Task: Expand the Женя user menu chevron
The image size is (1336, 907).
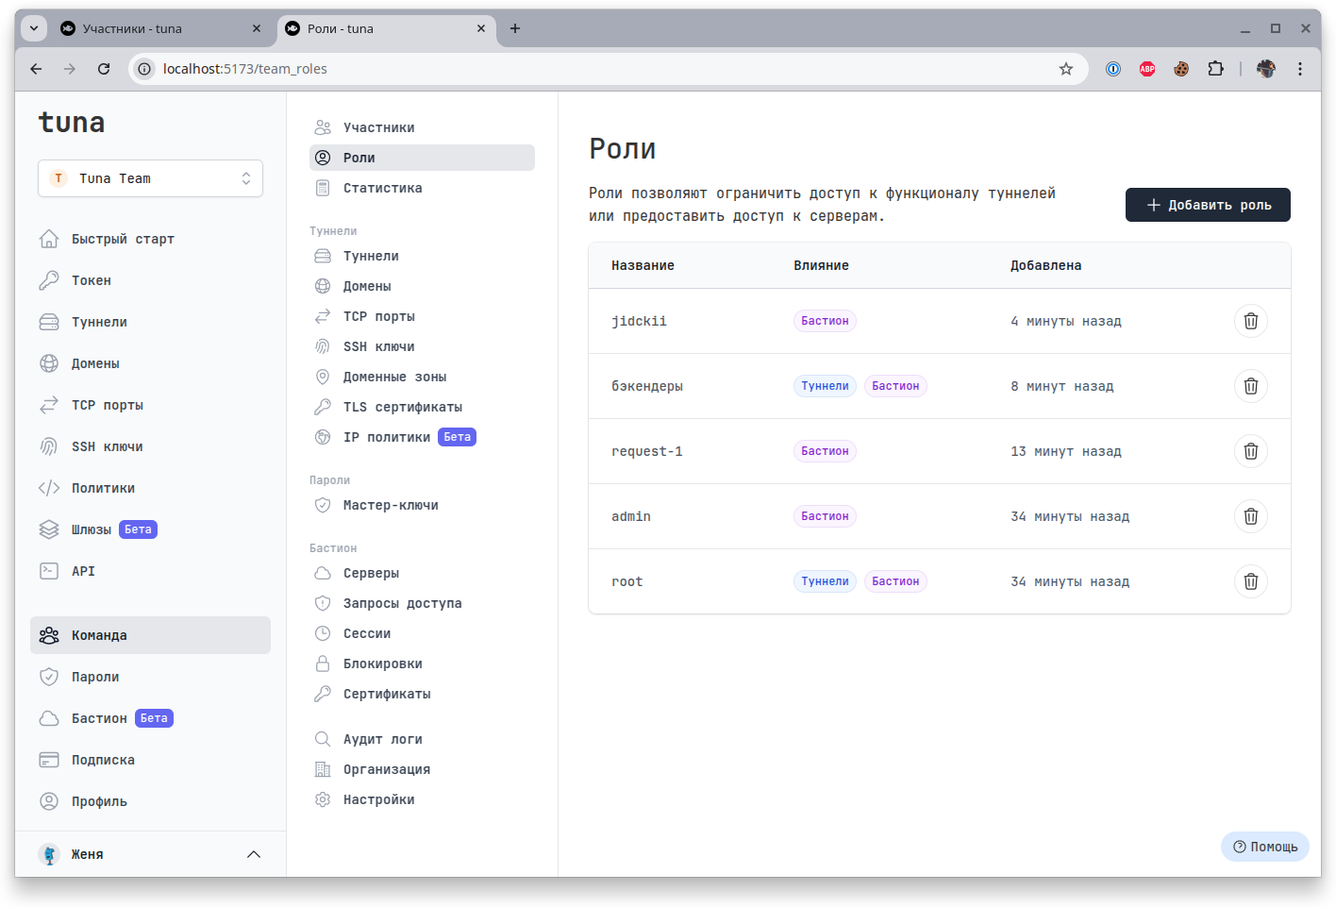Action: tap(254, 854)
